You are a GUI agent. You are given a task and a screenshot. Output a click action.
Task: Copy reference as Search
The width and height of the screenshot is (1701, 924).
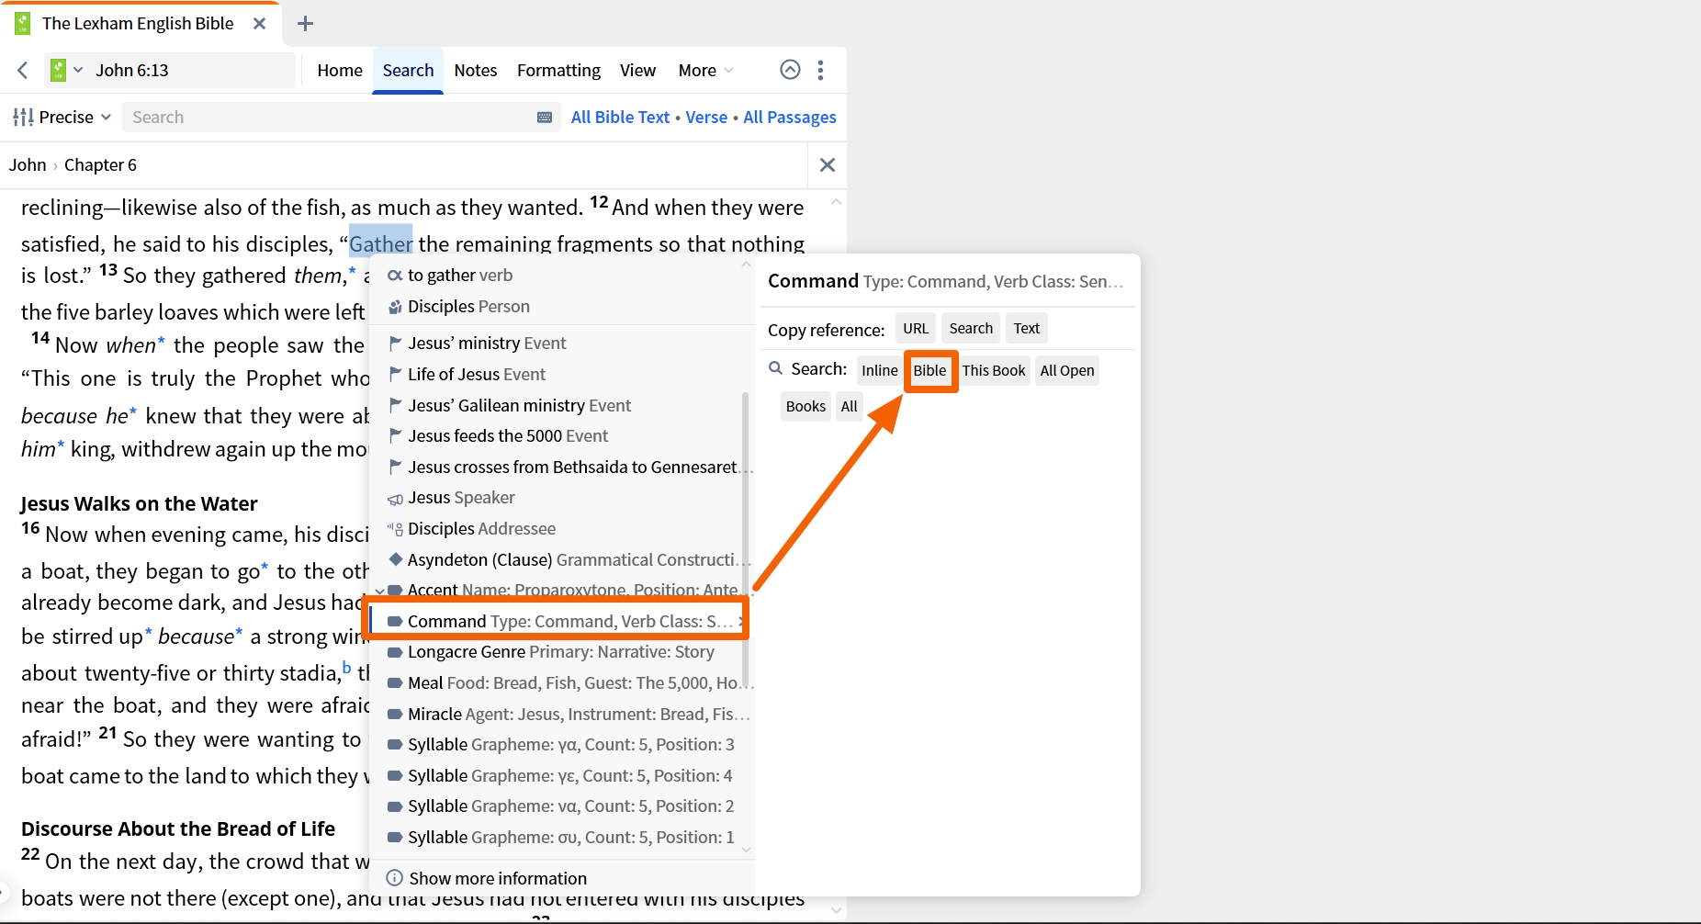coord(971,329)
